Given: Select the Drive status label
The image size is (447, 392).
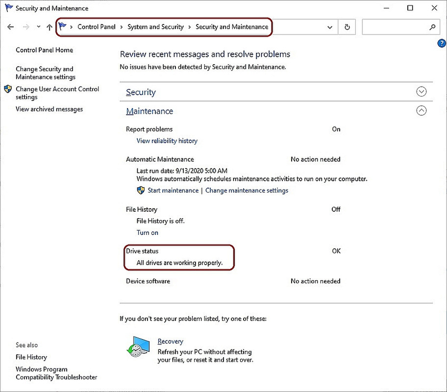Looking at the screenshot, I should point(142,251).
